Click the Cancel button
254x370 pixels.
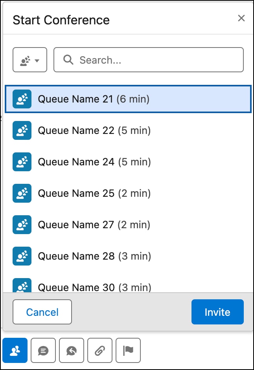[x=42, y=312]
